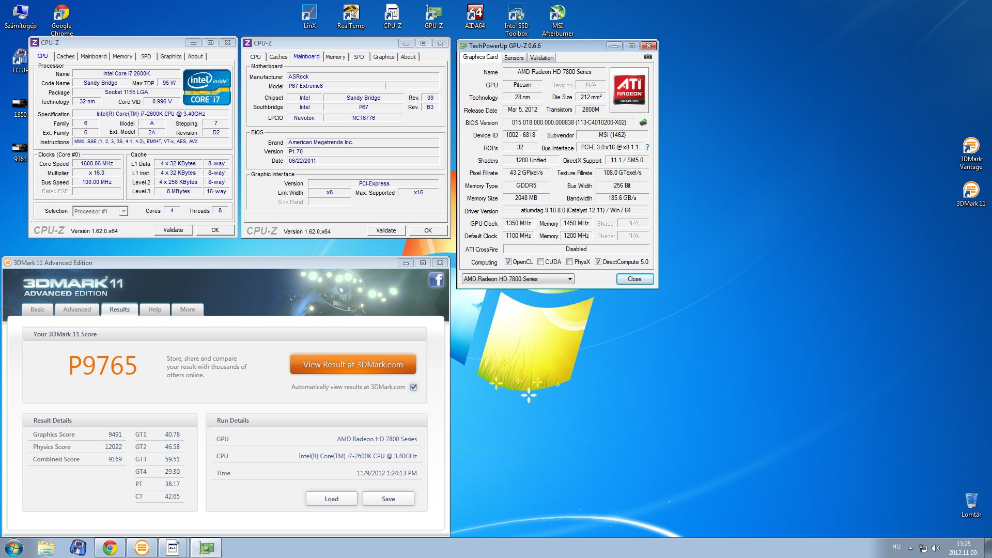Open the Advanced tab in 3DMark 11
The image size is (992, 558).
[x=77, y=309]
